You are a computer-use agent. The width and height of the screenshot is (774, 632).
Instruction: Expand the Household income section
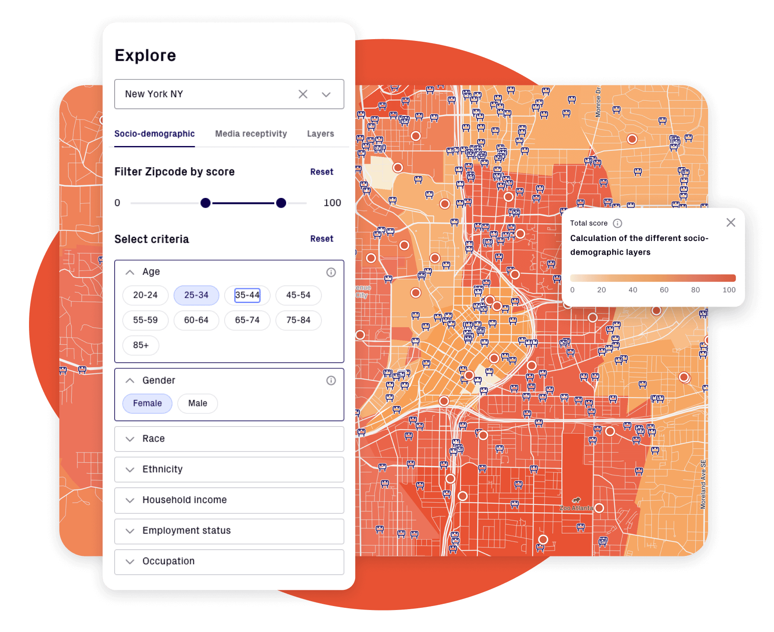229,500
